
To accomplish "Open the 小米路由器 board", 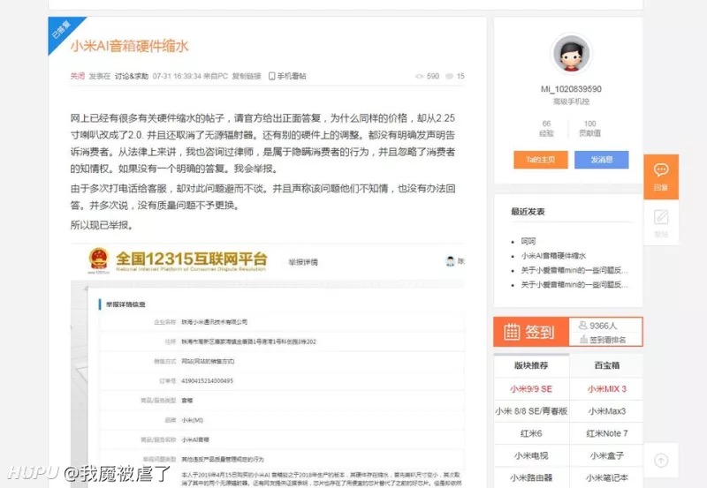I will (x=531, y=477).
